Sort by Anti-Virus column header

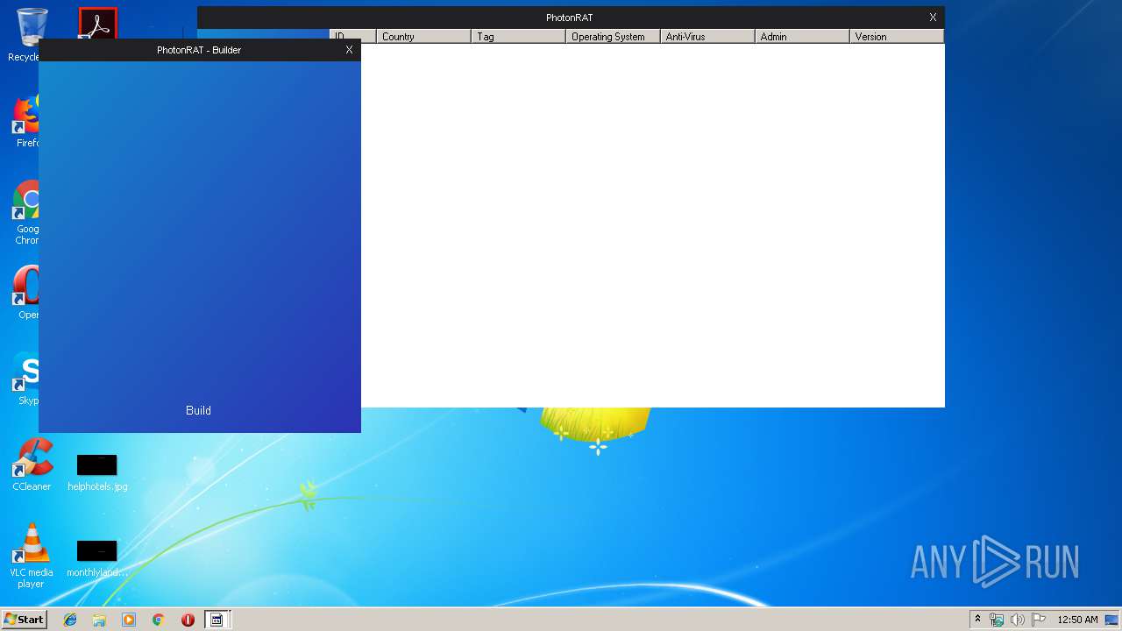click(707, 37)
